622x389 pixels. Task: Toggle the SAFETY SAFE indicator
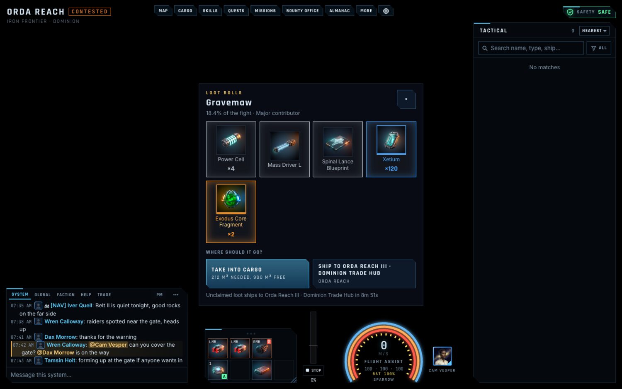coord(589,12)
